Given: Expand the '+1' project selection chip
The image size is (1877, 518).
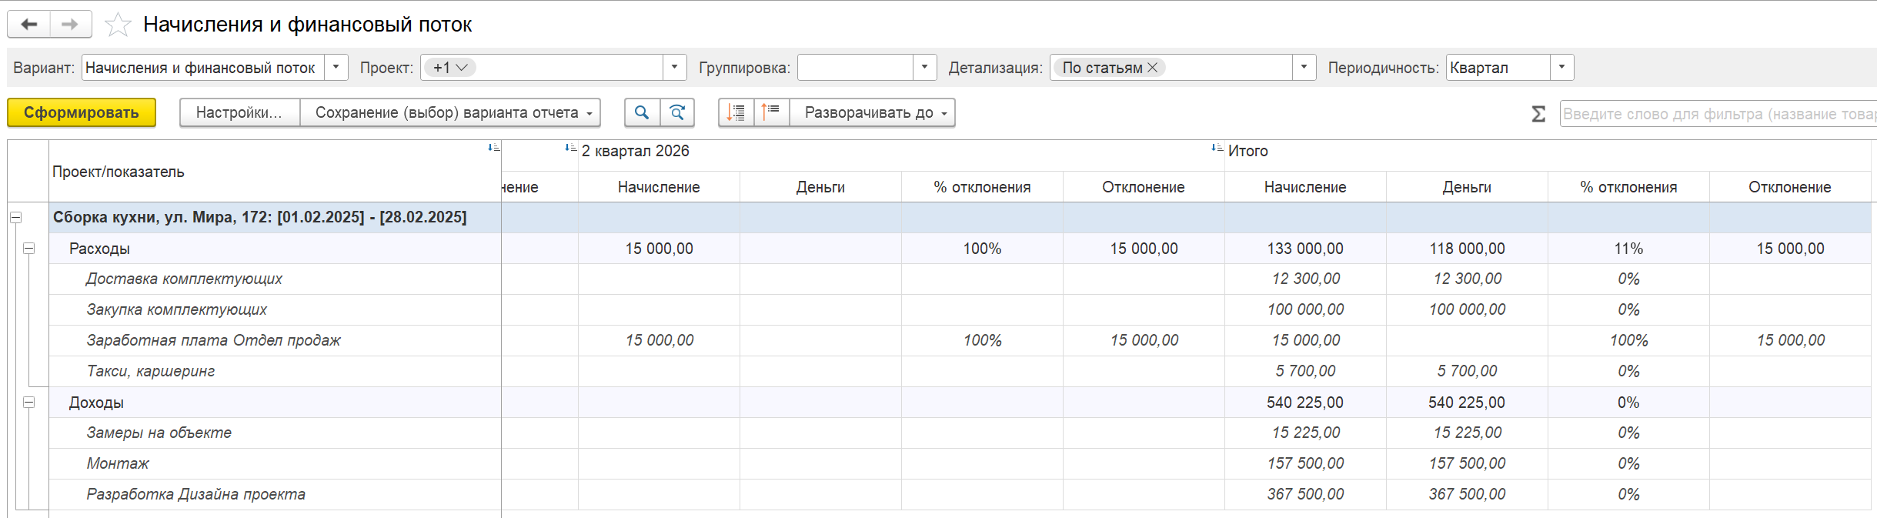Looking at the screenshot, I should pyautogui.click(x=450, y=68).
